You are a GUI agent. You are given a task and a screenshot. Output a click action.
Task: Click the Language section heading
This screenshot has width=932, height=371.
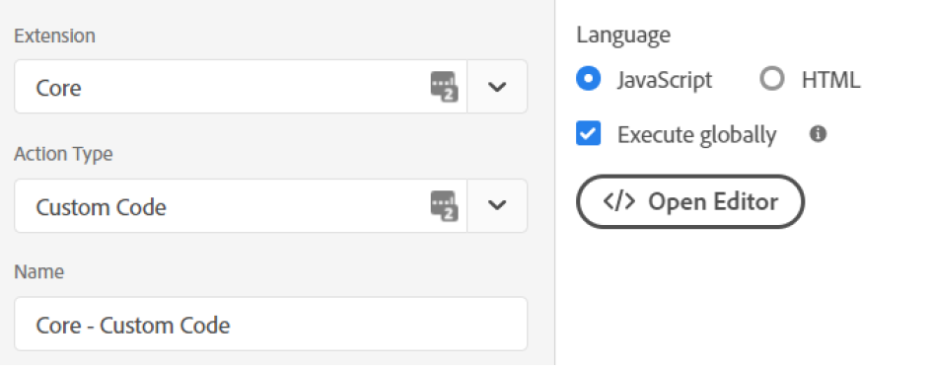tap(623, 36)
